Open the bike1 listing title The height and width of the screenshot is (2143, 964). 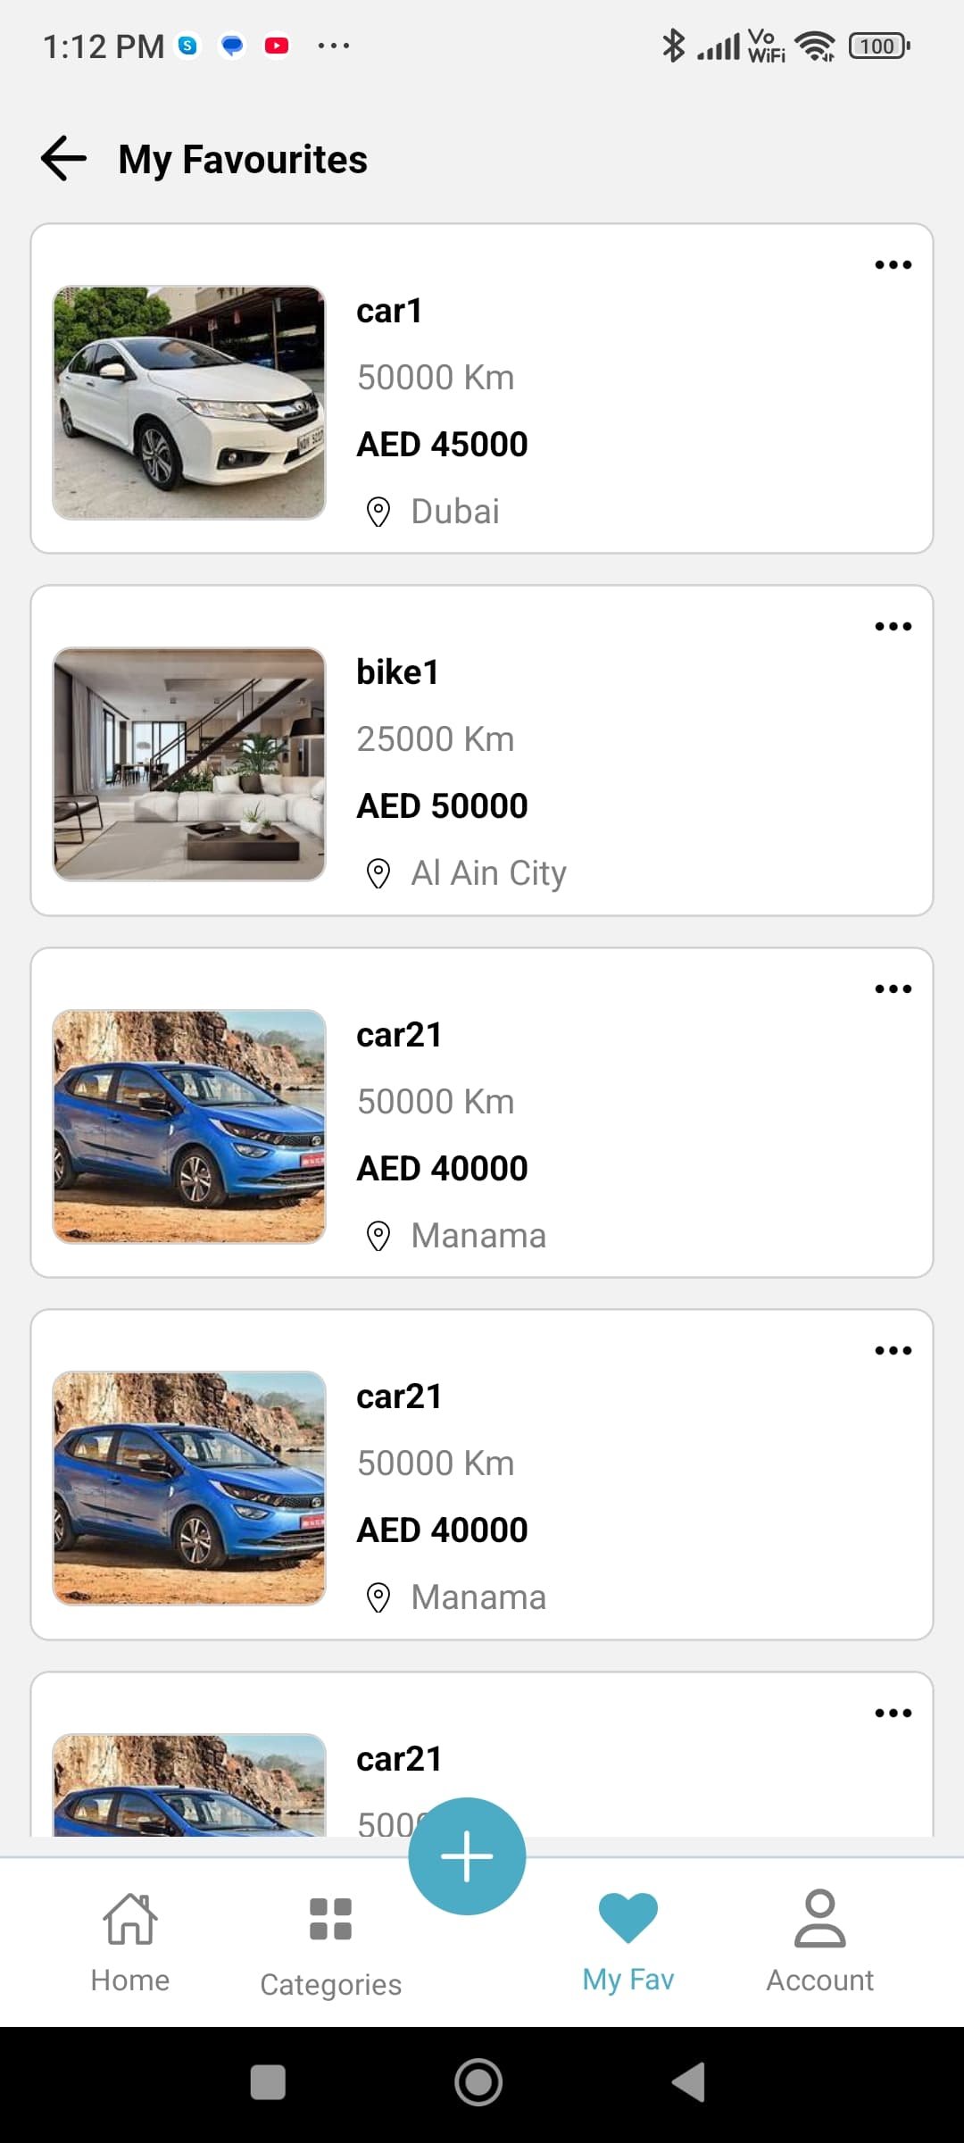[x=397, y=672]
